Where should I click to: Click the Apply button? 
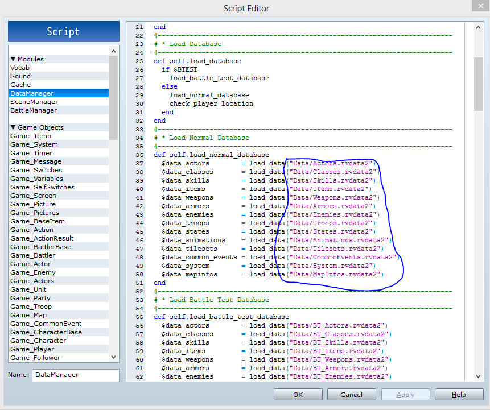[x=405, y=395]
